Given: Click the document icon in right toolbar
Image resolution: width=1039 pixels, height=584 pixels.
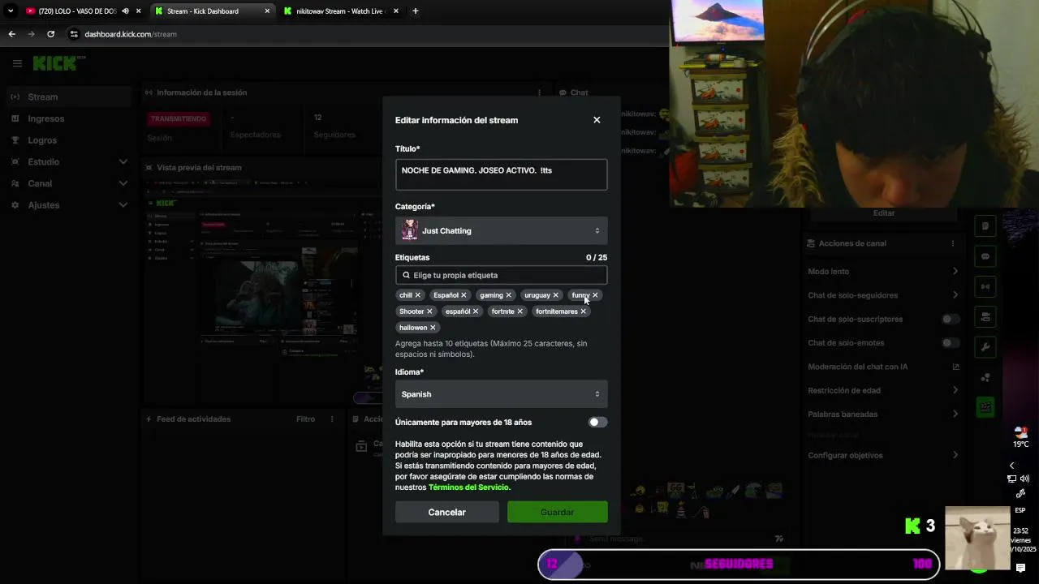Looking at the screenshot, I should (985, 226).
